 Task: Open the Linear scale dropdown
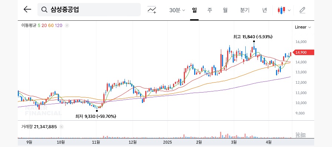click(303, 27)
